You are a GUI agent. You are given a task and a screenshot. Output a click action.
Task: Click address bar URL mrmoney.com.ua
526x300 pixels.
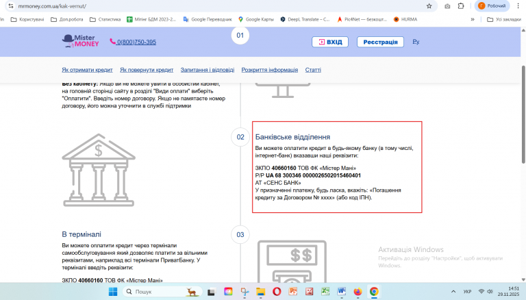[x=52, y=6]
